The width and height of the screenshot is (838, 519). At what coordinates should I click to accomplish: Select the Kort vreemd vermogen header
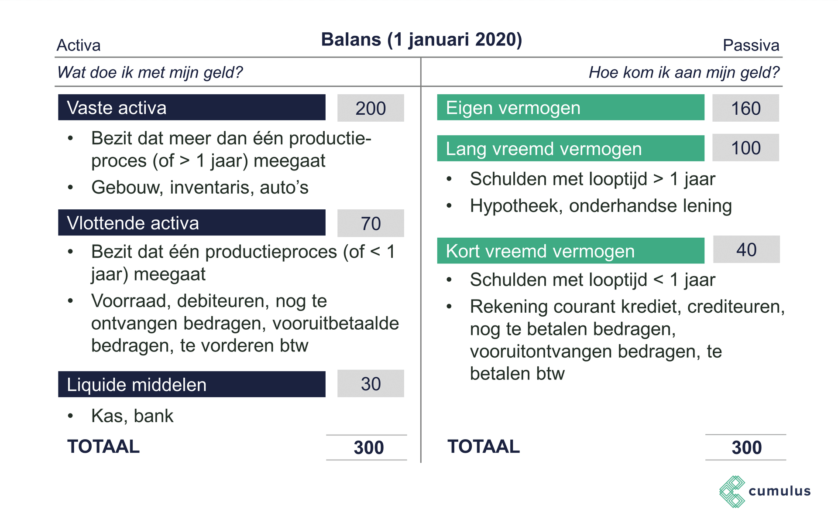(x=570, y=251)
